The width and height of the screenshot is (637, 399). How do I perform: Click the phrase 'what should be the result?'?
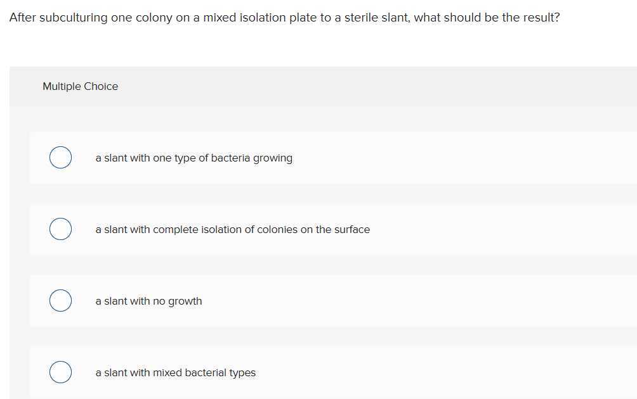tap(487, 18)
